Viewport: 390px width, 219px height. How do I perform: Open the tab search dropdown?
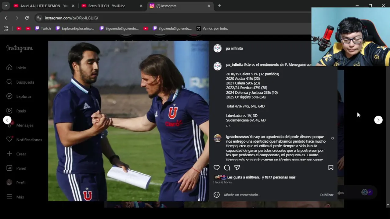(x=5, y=6)
